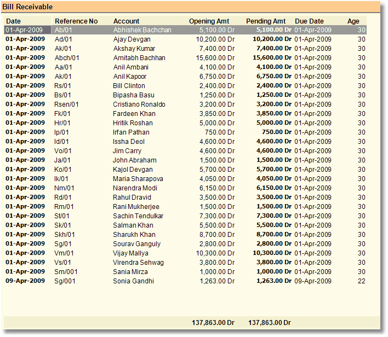Select the Ajay Devgan account entry

(132, 39)
